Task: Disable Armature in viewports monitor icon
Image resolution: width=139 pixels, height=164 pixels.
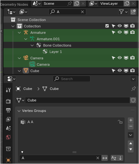Action: pyautogui.click(x=126, y=32)
